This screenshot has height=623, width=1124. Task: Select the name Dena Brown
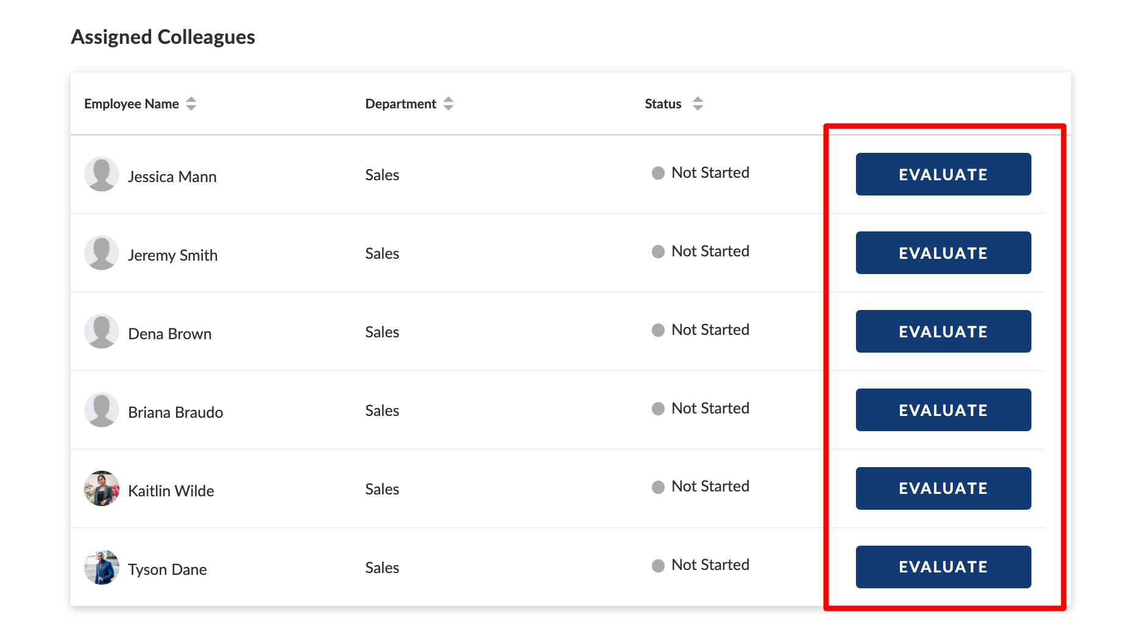pos(170,334)
